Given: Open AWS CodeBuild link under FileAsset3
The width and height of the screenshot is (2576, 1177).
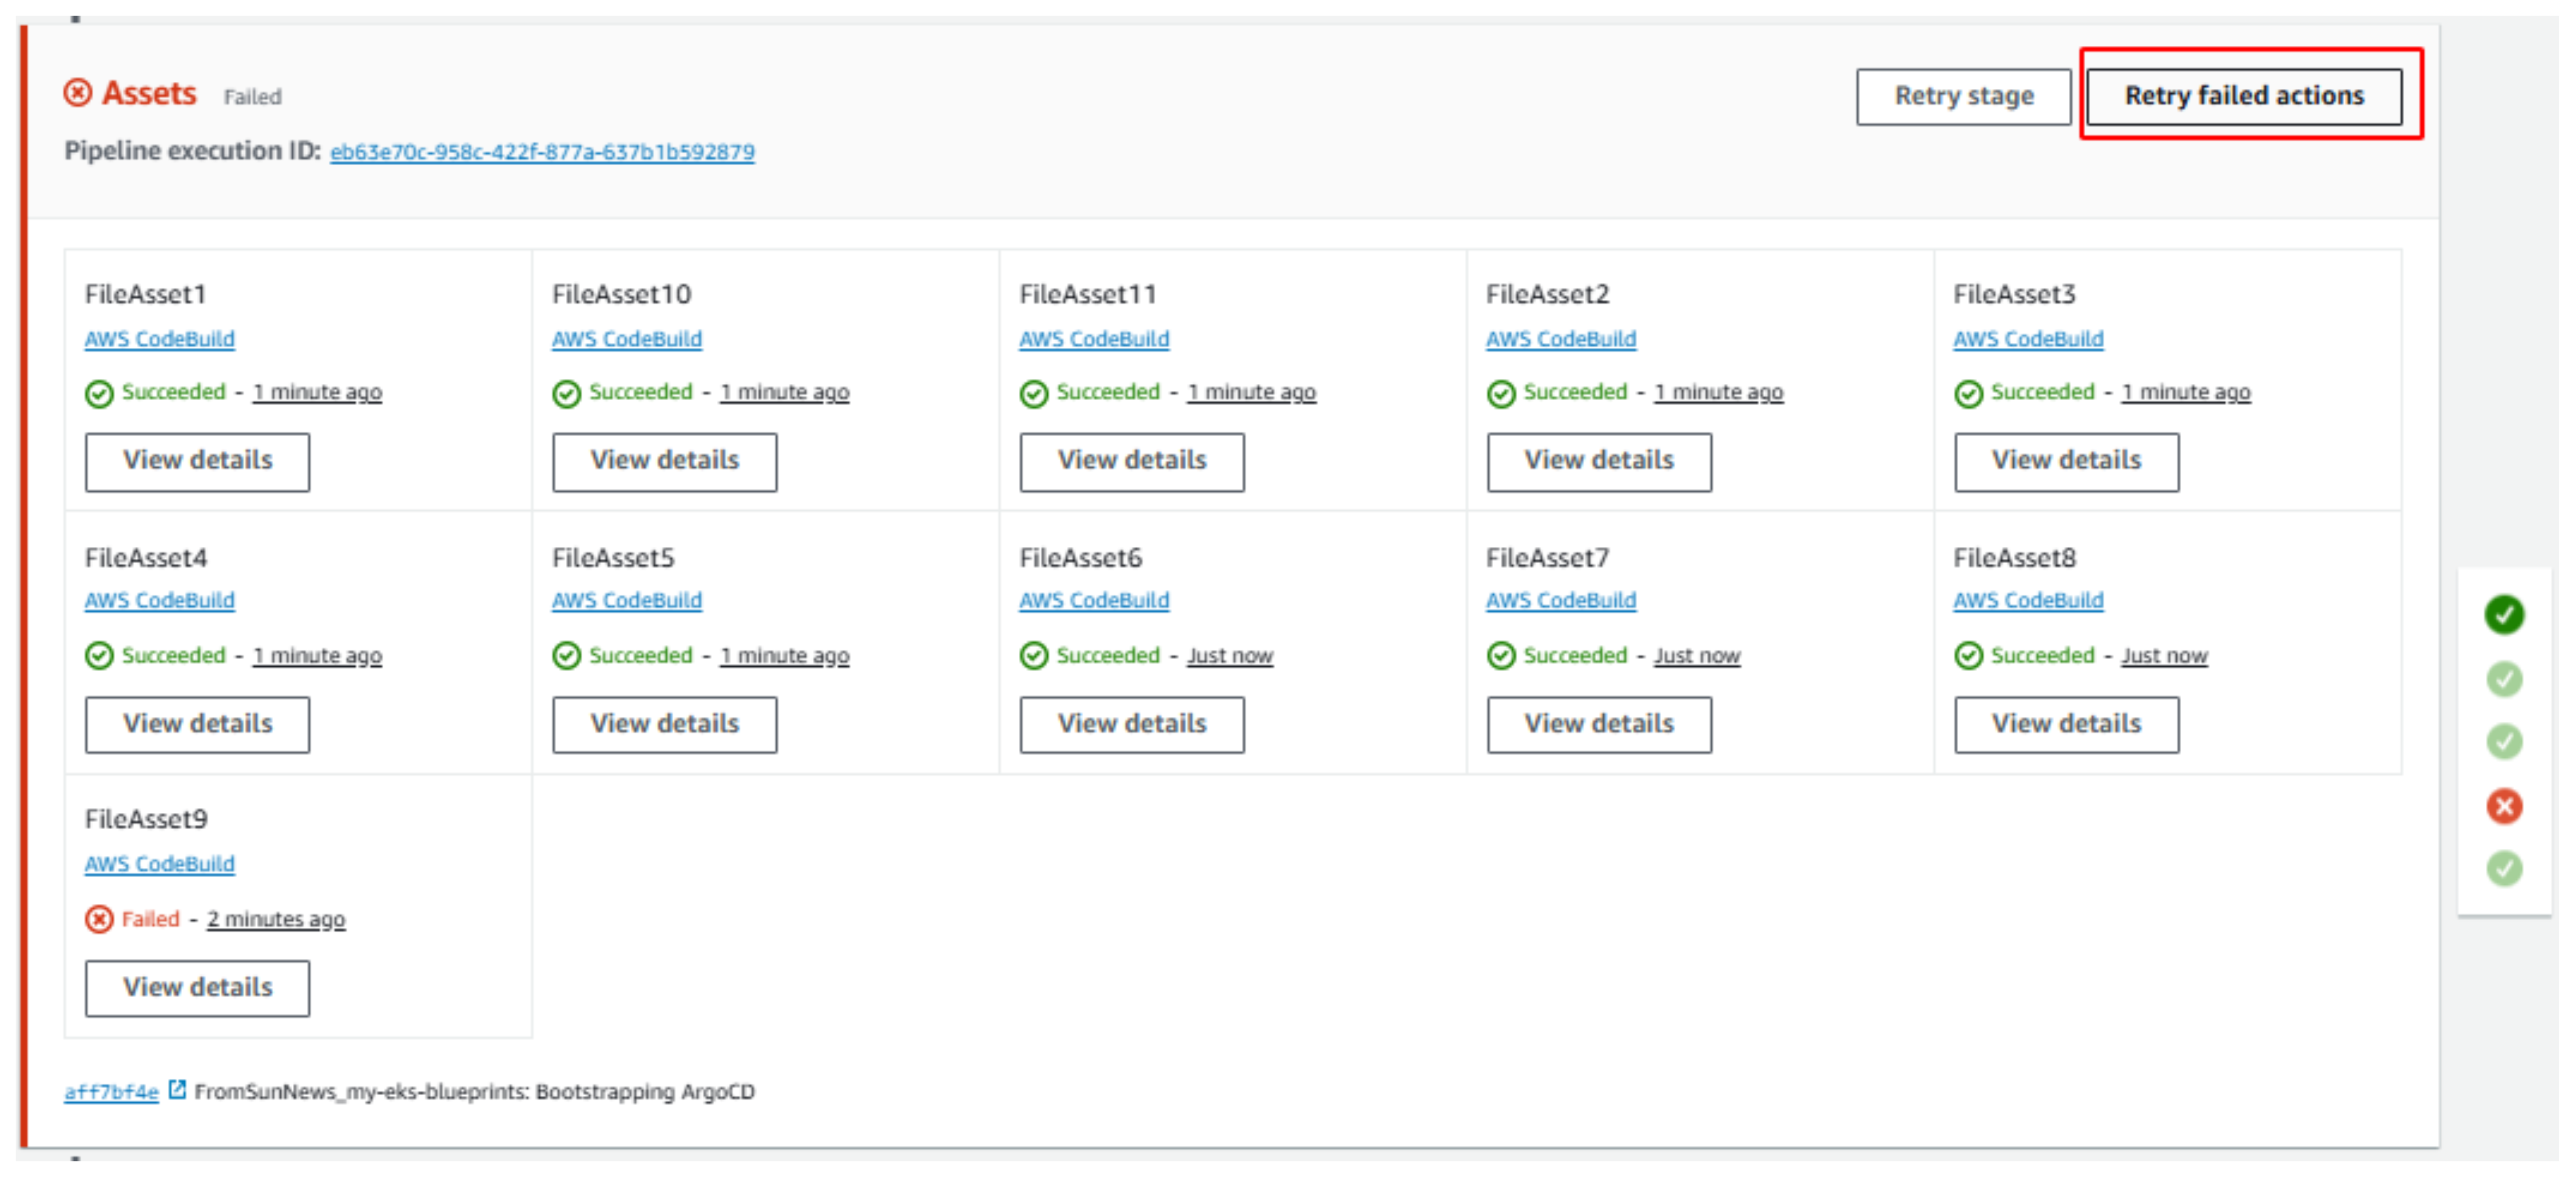Looking at the screenshot, I should tap(2028, 339).
